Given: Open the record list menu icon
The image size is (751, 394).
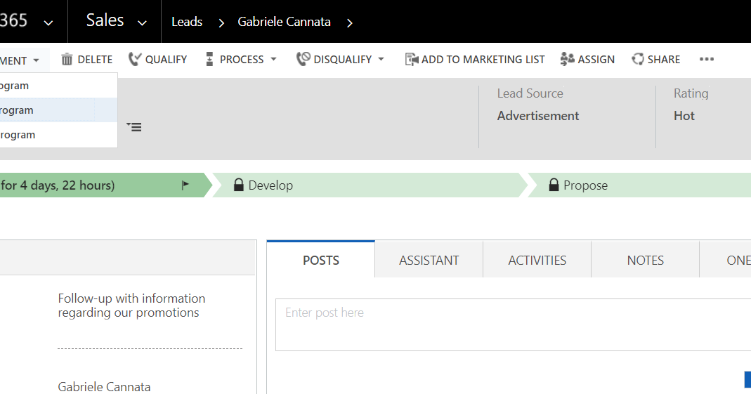Looking at the screenshot, I should [x=134, y=127].
